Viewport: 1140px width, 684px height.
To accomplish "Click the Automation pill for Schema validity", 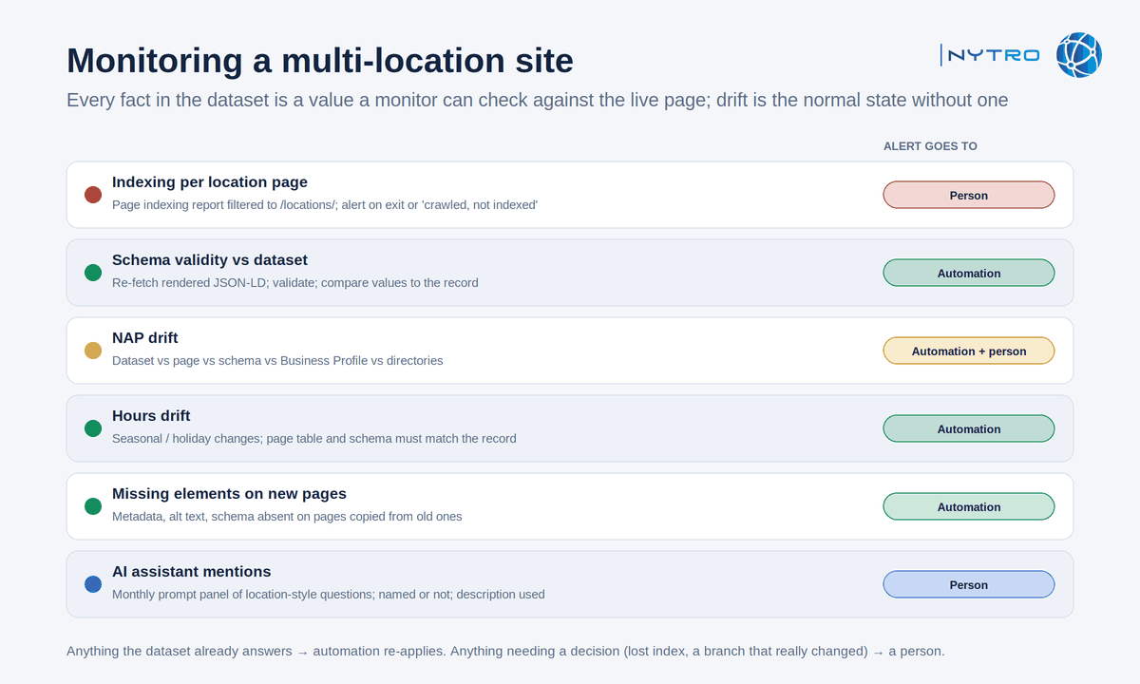I will click(x=969, y=273).
